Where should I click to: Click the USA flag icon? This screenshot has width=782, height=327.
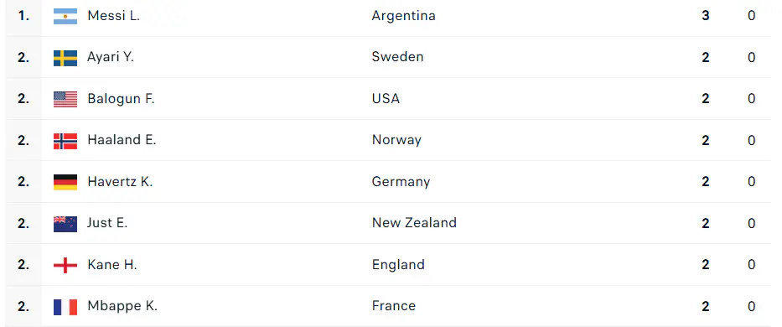coord(65,99)
